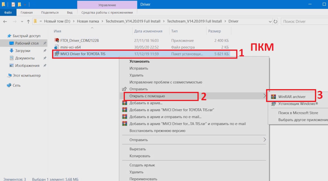Click the WinRAR icon beside 'Добавить в архив...'
Image resolution: width=328 pixels, height=181 pixels.
coord(125,103)
